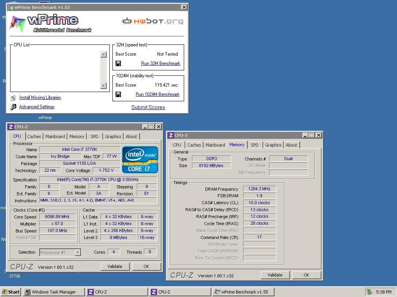Click the Name field Intel Core i7 3770K

coord(79,150)
